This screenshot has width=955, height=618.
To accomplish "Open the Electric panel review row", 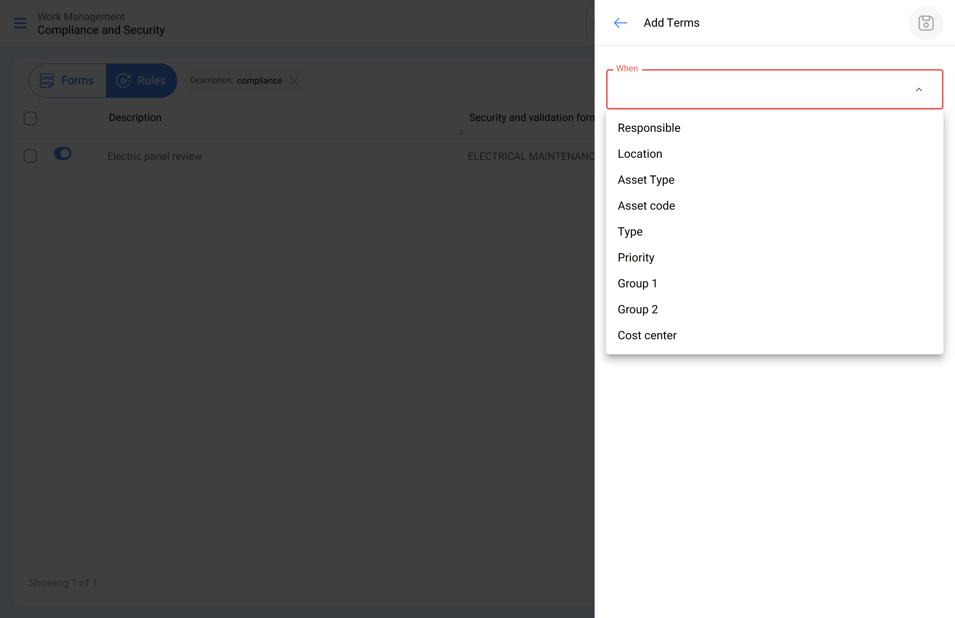I will coord(155,156).
